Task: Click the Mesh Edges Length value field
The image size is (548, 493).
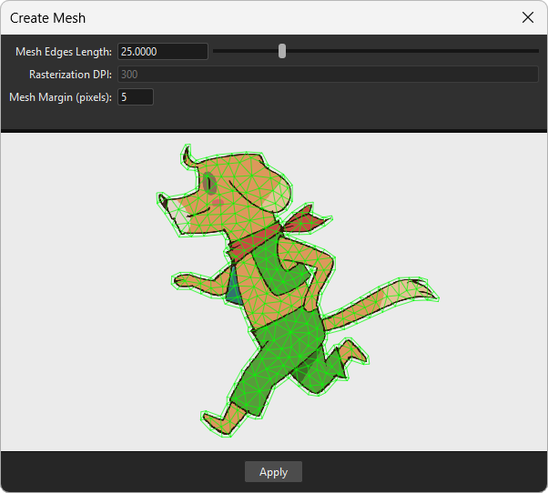Action: [163, 51]
